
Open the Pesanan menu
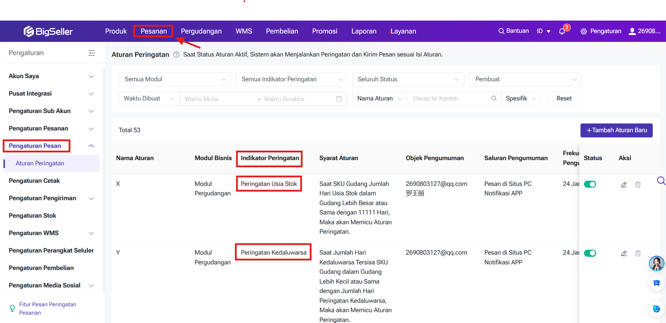pos(154,31)
